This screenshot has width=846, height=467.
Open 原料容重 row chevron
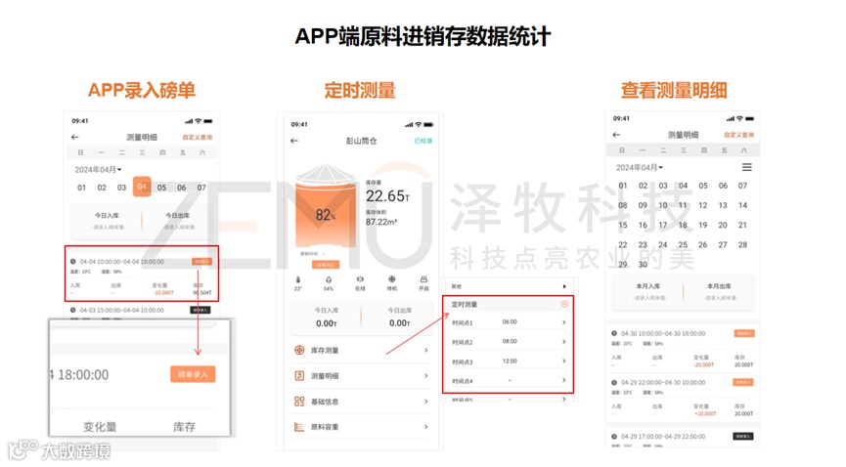pyautogui.click(x=426, y=427)
